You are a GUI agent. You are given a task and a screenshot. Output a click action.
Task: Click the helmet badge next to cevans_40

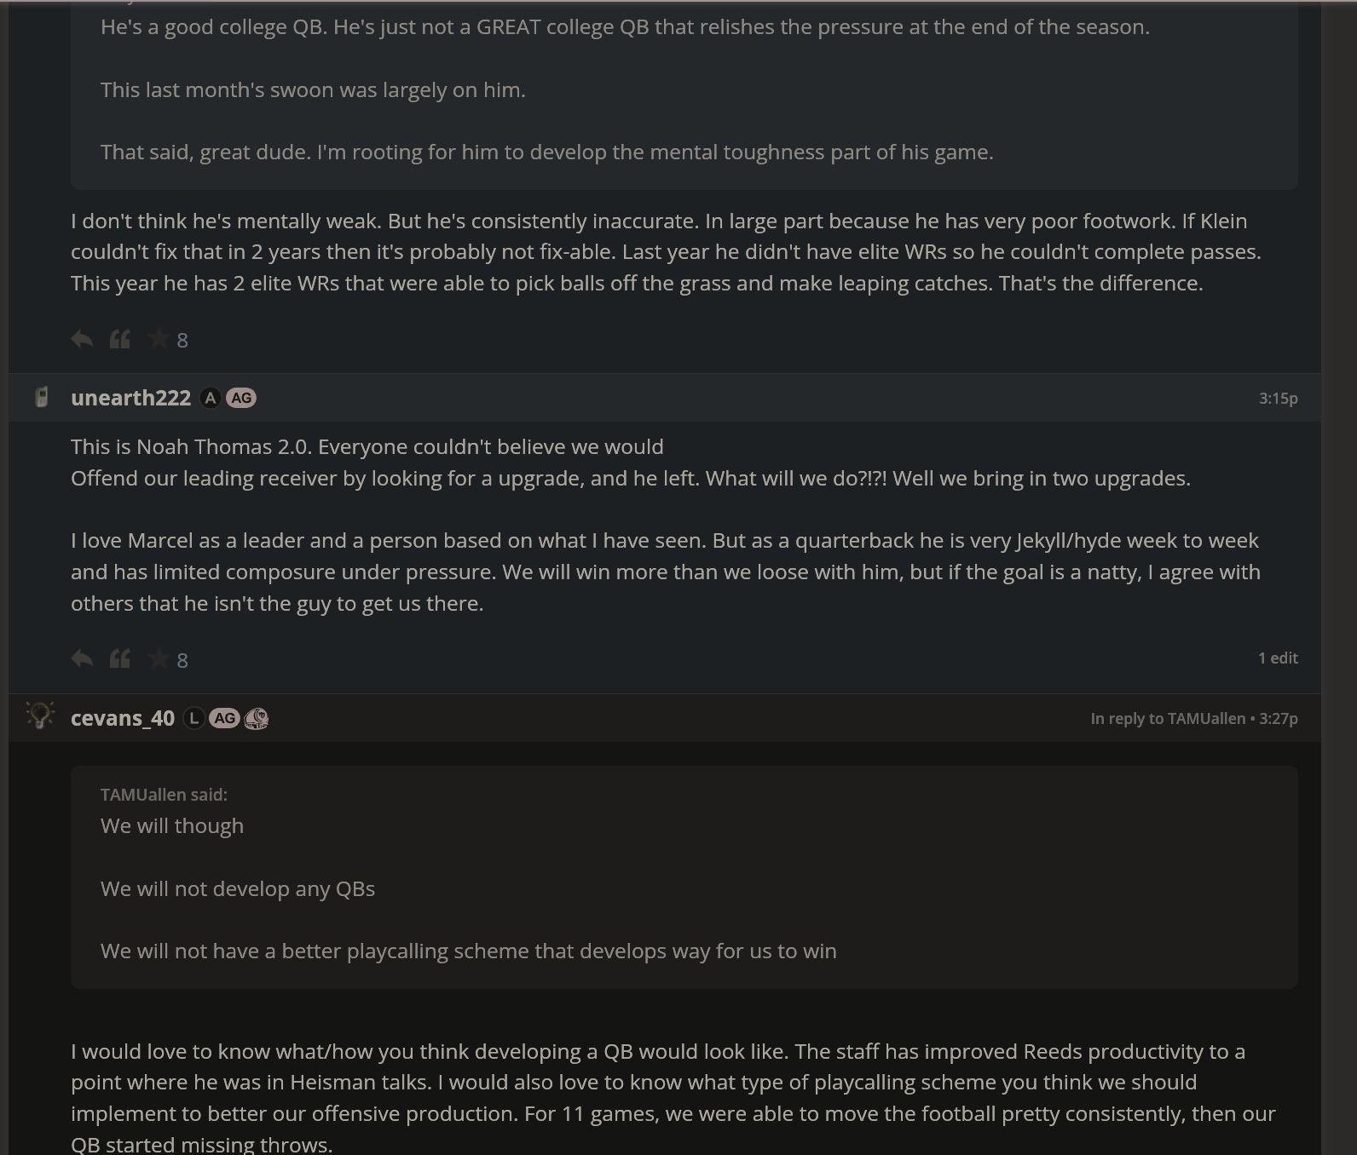[257, 718]
